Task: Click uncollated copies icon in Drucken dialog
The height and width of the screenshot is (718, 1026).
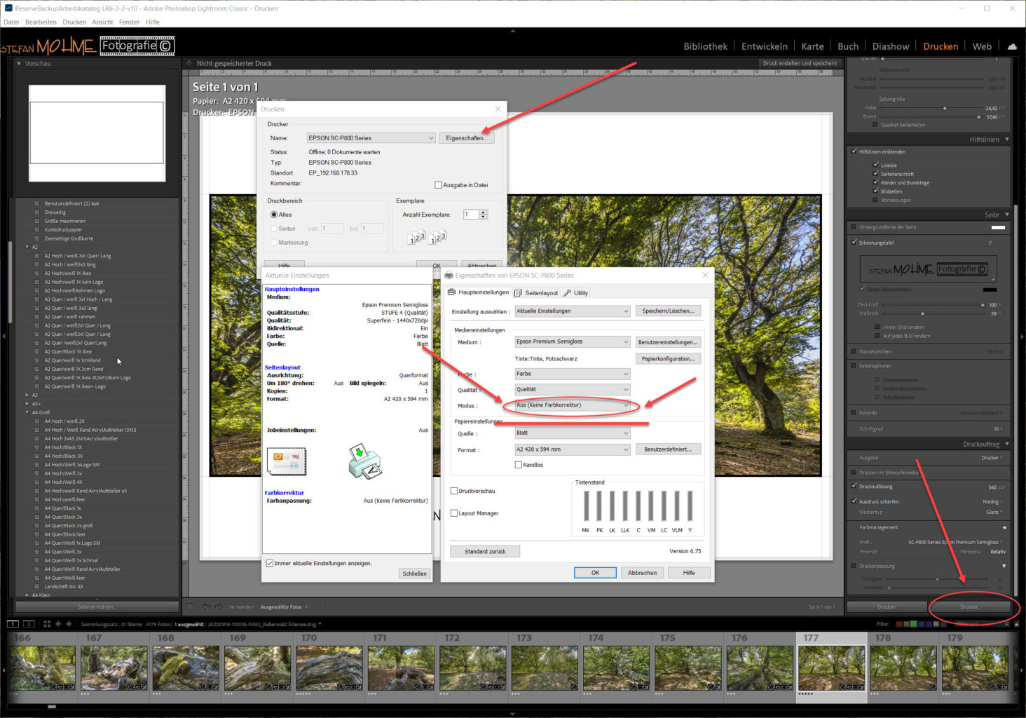Action: tap(417, 238)
